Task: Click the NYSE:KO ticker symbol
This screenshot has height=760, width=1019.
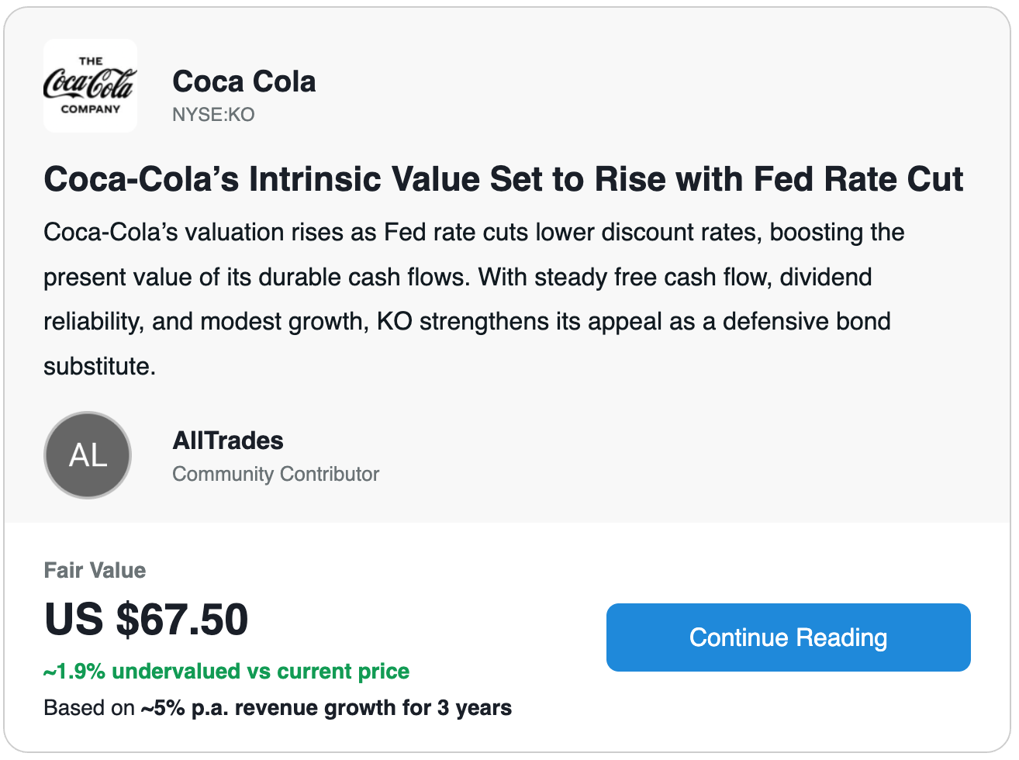Action: click(x=213, y=115)
